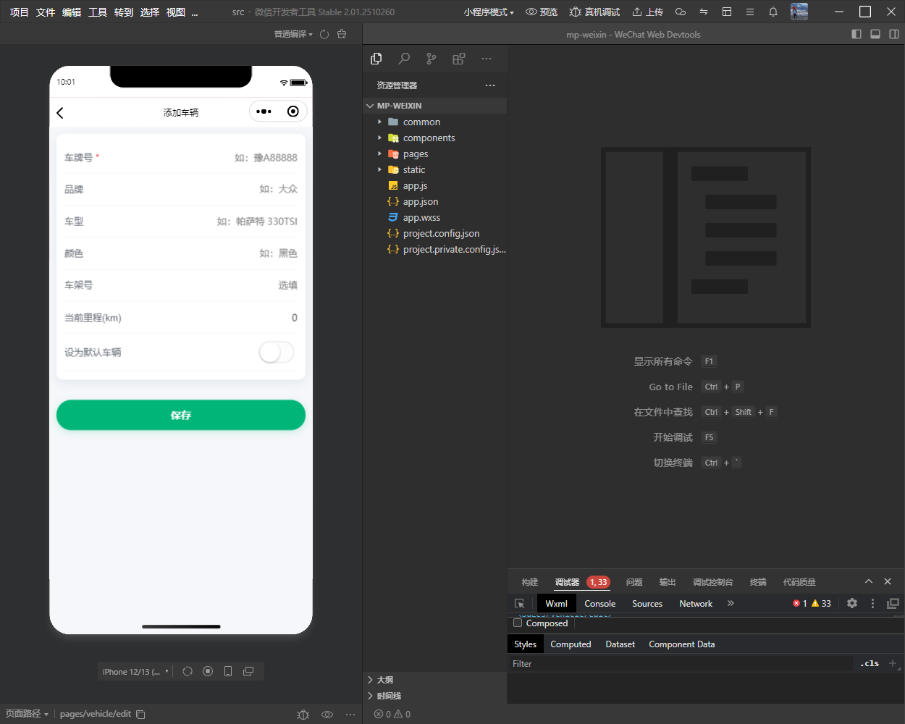905x724 pixels.
Task: Open the Source Control icon
Action: pyautogui.click(x=432, y=59)
